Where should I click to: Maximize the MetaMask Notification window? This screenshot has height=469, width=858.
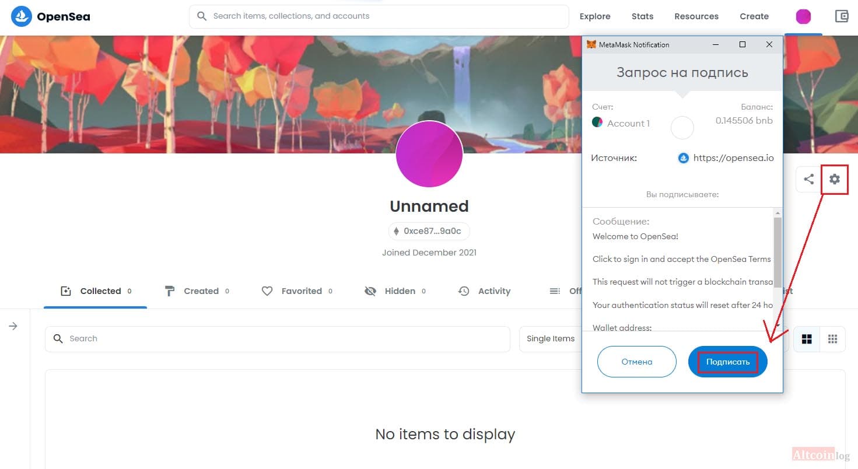(x=743, y=44)
